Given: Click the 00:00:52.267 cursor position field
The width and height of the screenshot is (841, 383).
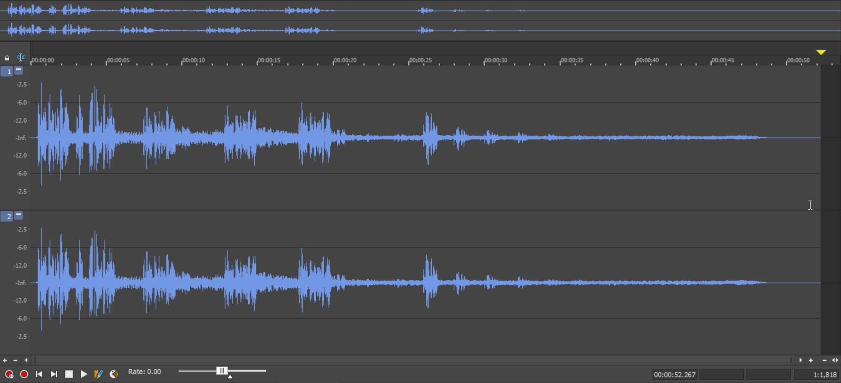Looking at the screenshot, I should [x=674, y=375].
